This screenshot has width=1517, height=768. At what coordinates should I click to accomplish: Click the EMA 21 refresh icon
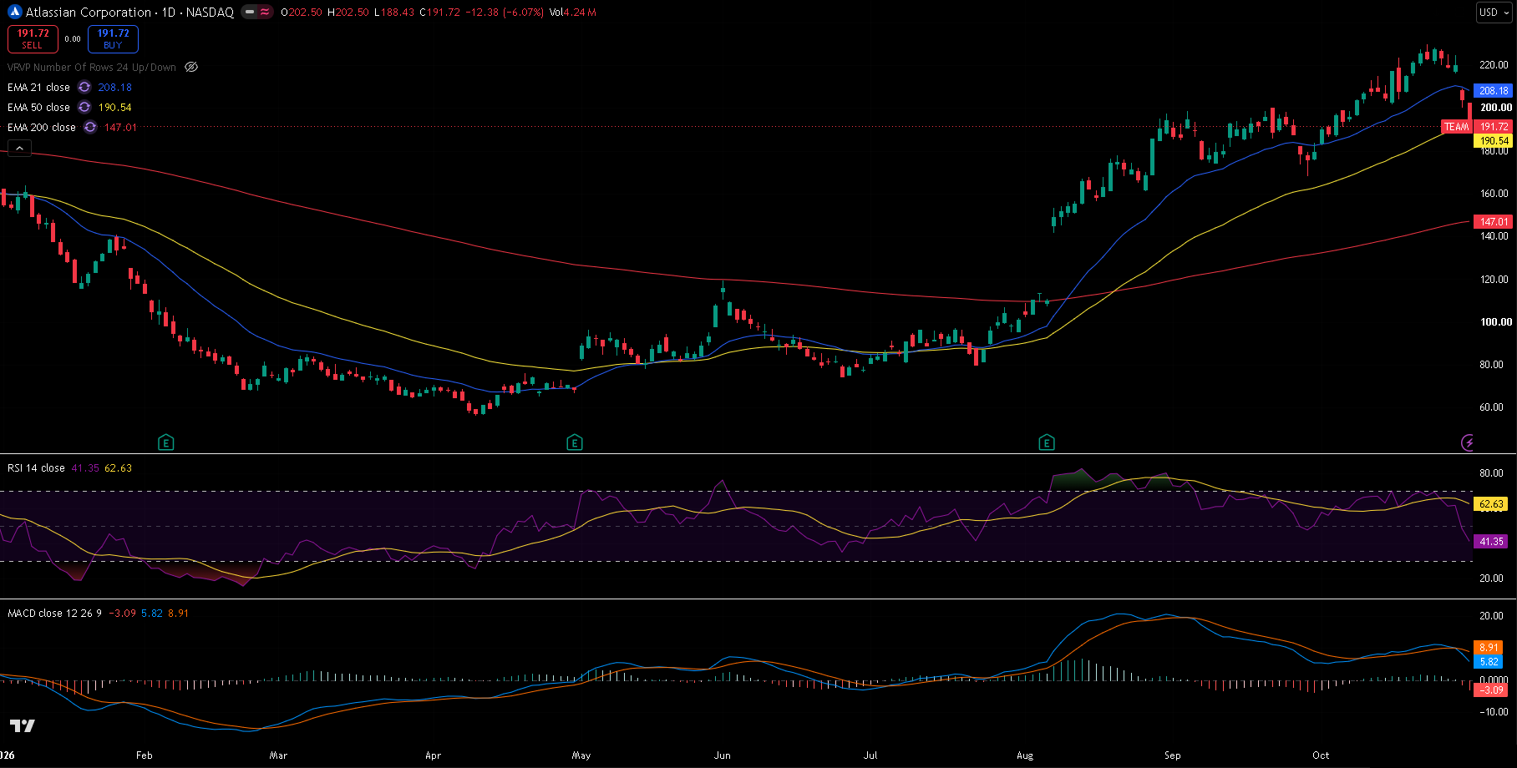[x=84, y=88]
